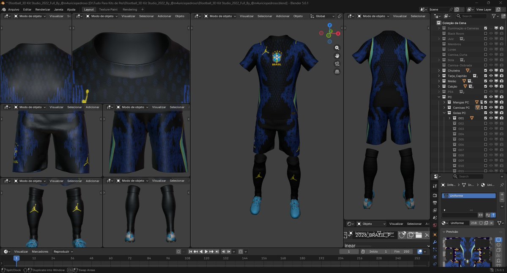This screenshot has width=507, height=273.
Task: Open Object properties orange square icon
Action: pos(435,234)
